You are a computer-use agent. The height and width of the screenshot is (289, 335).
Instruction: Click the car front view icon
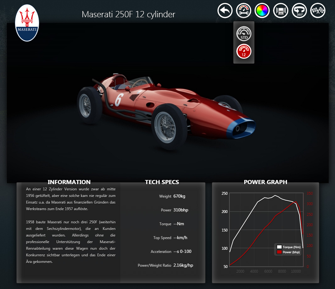pos(281,10)
